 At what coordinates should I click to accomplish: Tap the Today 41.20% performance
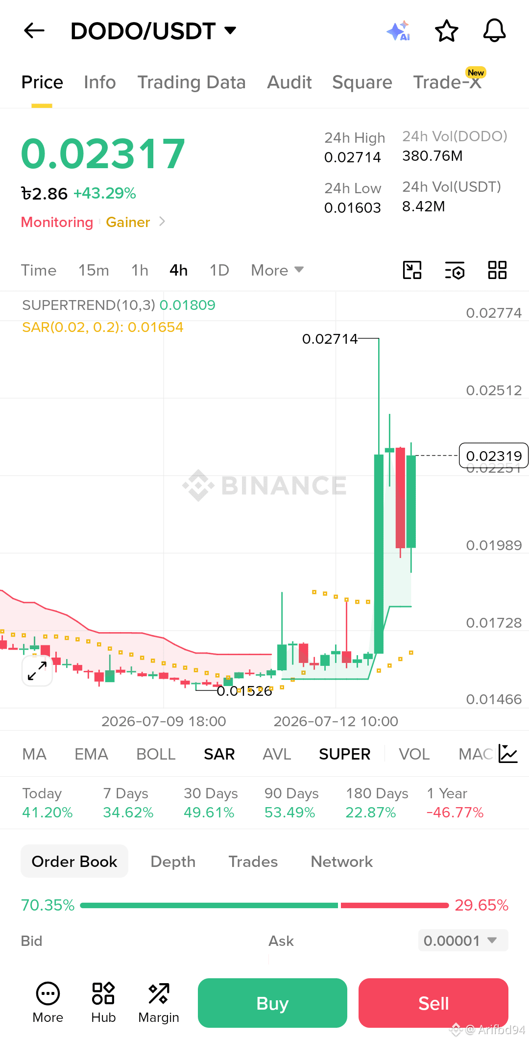click(48, 803)
